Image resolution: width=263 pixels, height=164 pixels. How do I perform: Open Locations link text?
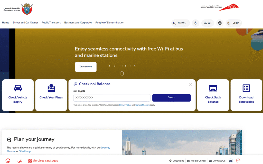(179, 161)
